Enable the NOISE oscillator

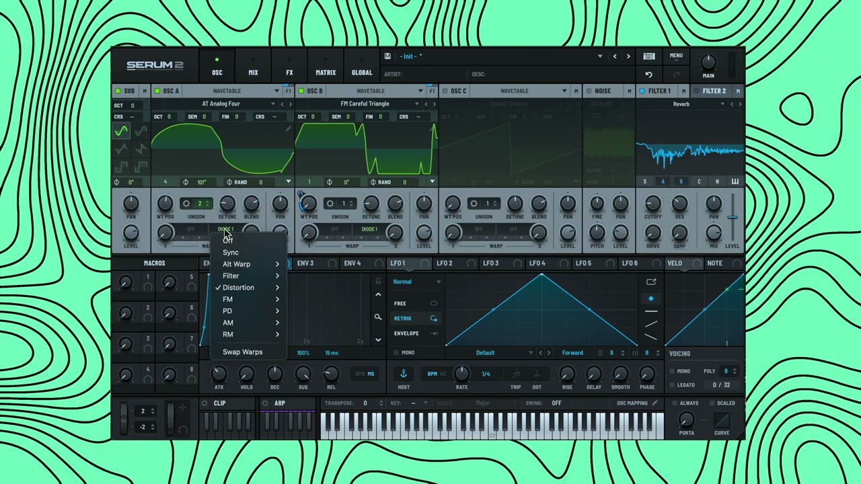(589, 91)
